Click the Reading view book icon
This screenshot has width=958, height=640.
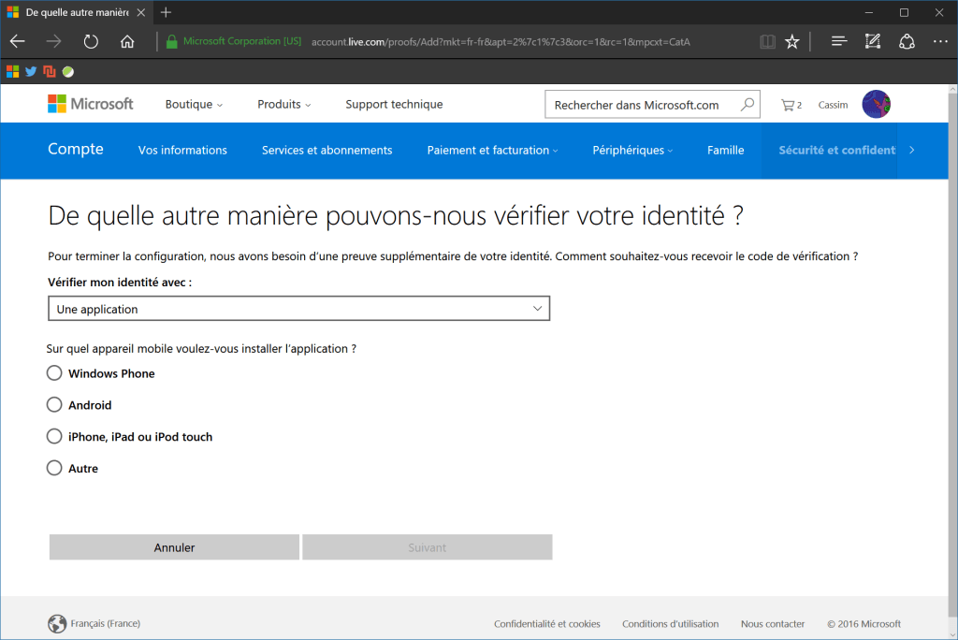[x=768, y=41]
